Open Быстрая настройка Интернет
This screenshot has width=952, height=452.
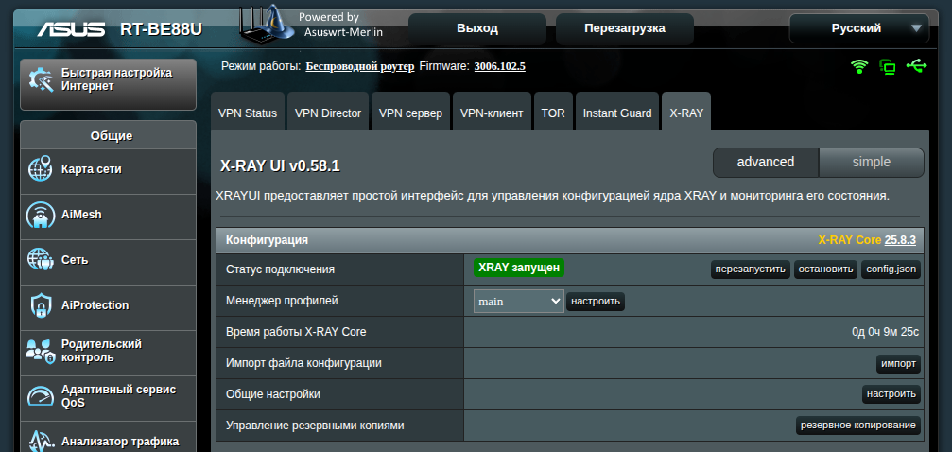tap(108, 84)
